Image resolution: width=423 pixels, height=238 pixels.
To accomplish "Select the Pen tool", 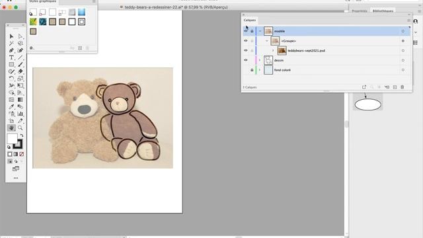I will point(11,50).
